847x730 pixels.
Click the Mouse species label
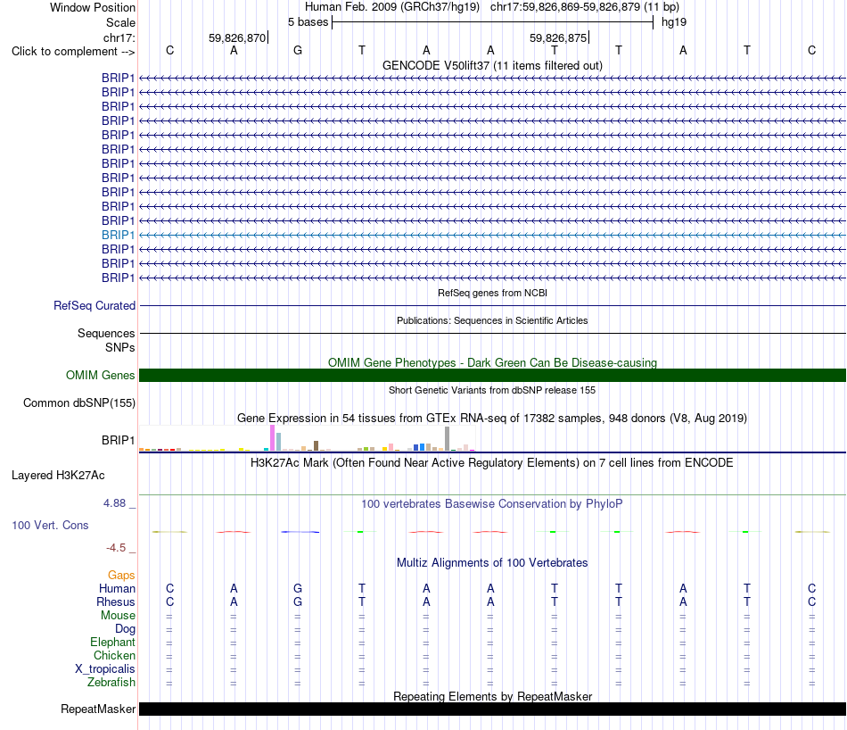click(118, 616)
